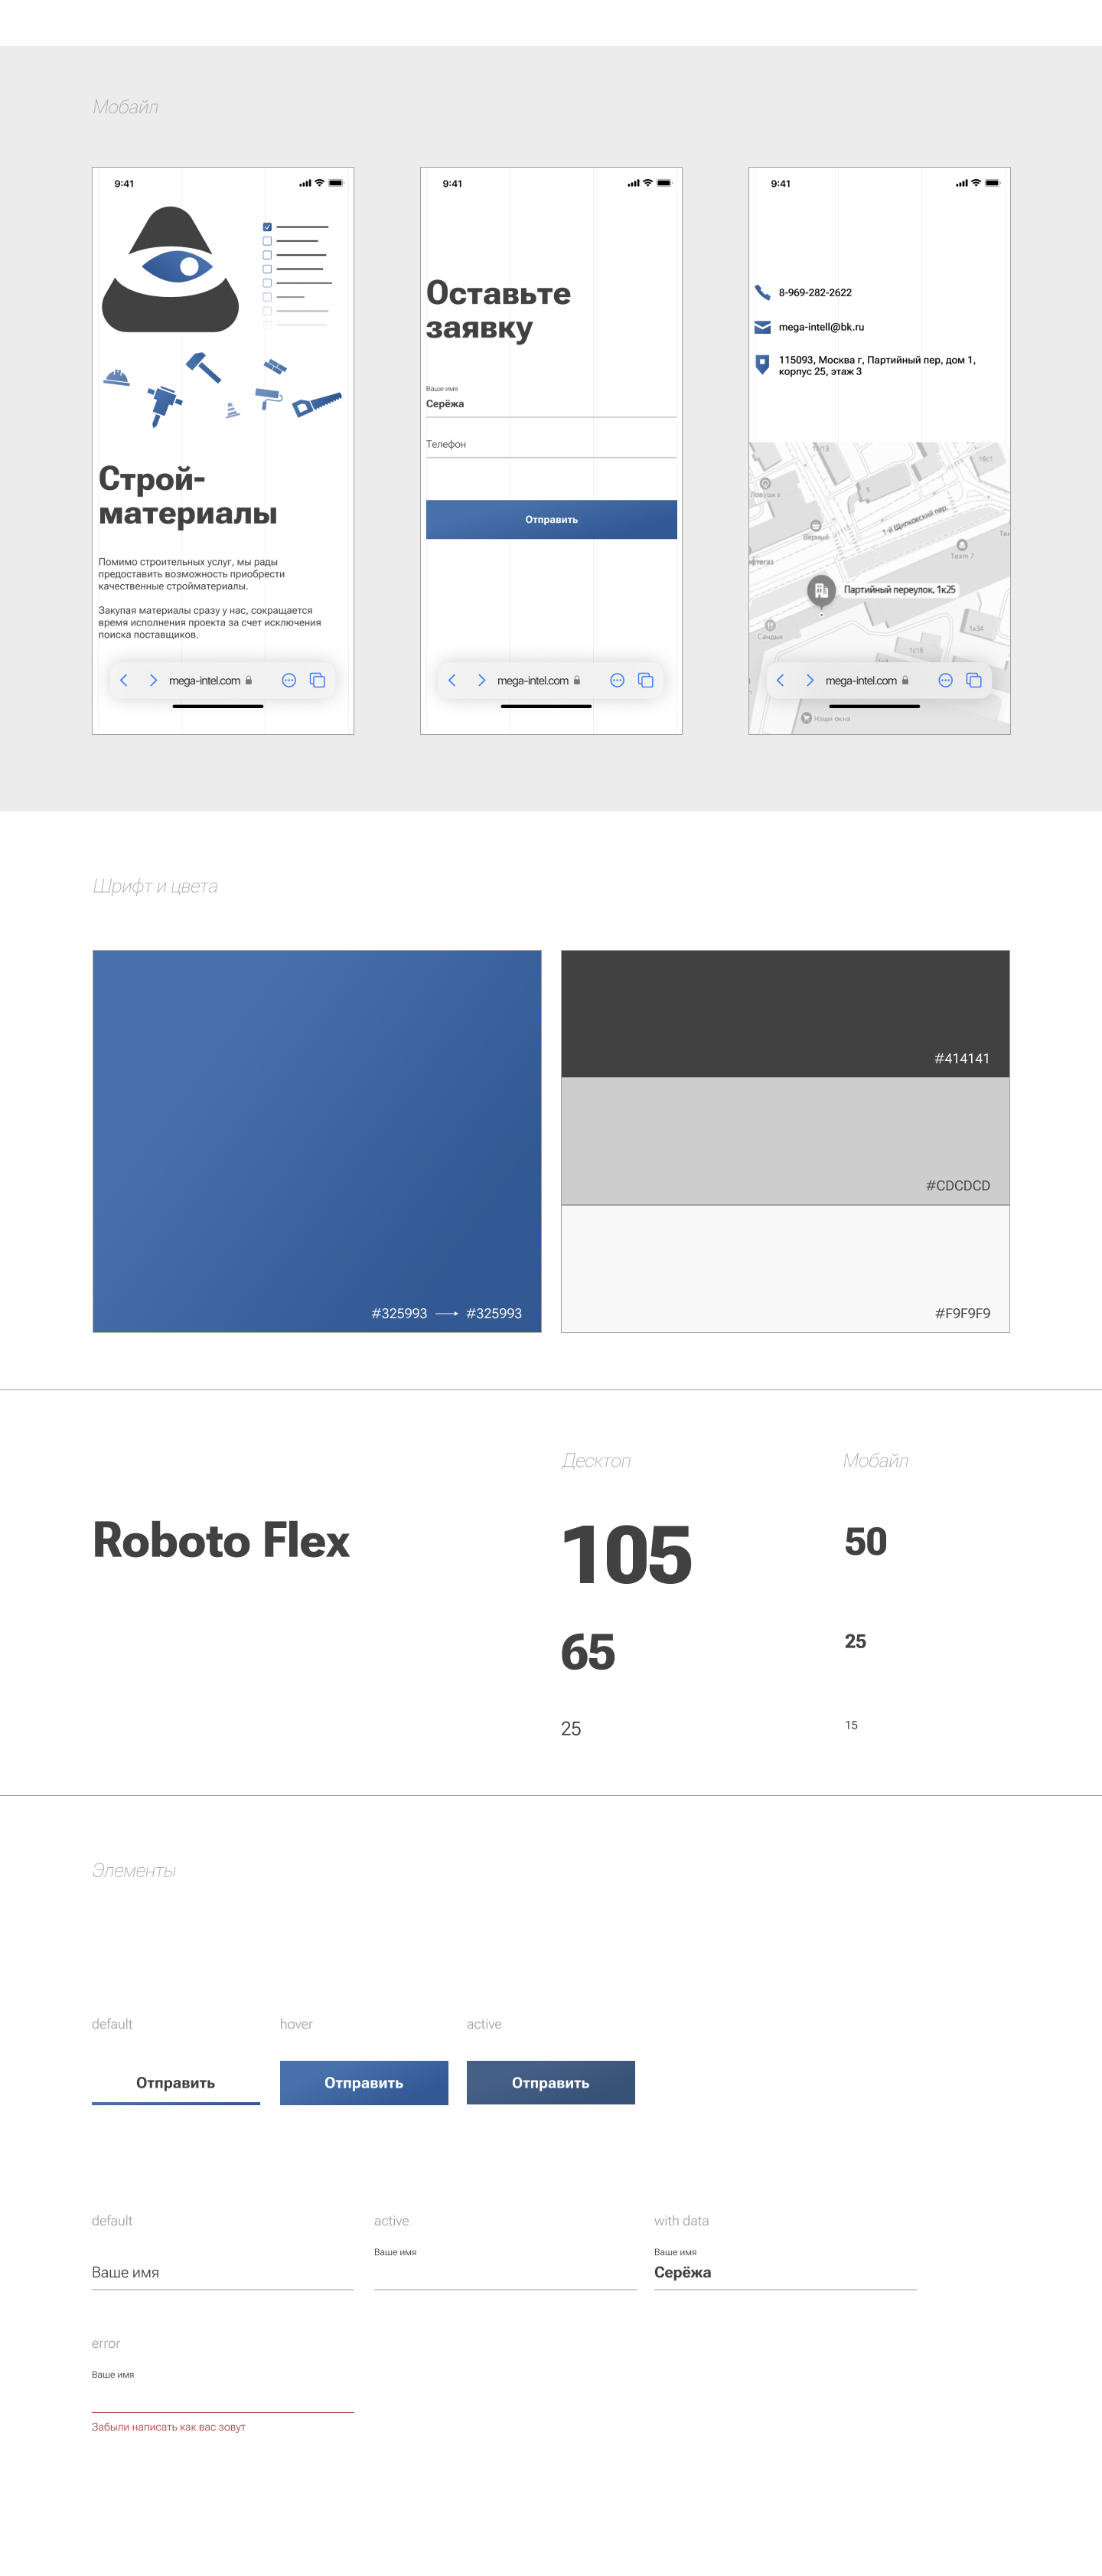Click the error state input with red underline
The height and width of the screenshot is (2576, 1102).
point(223,2392)
